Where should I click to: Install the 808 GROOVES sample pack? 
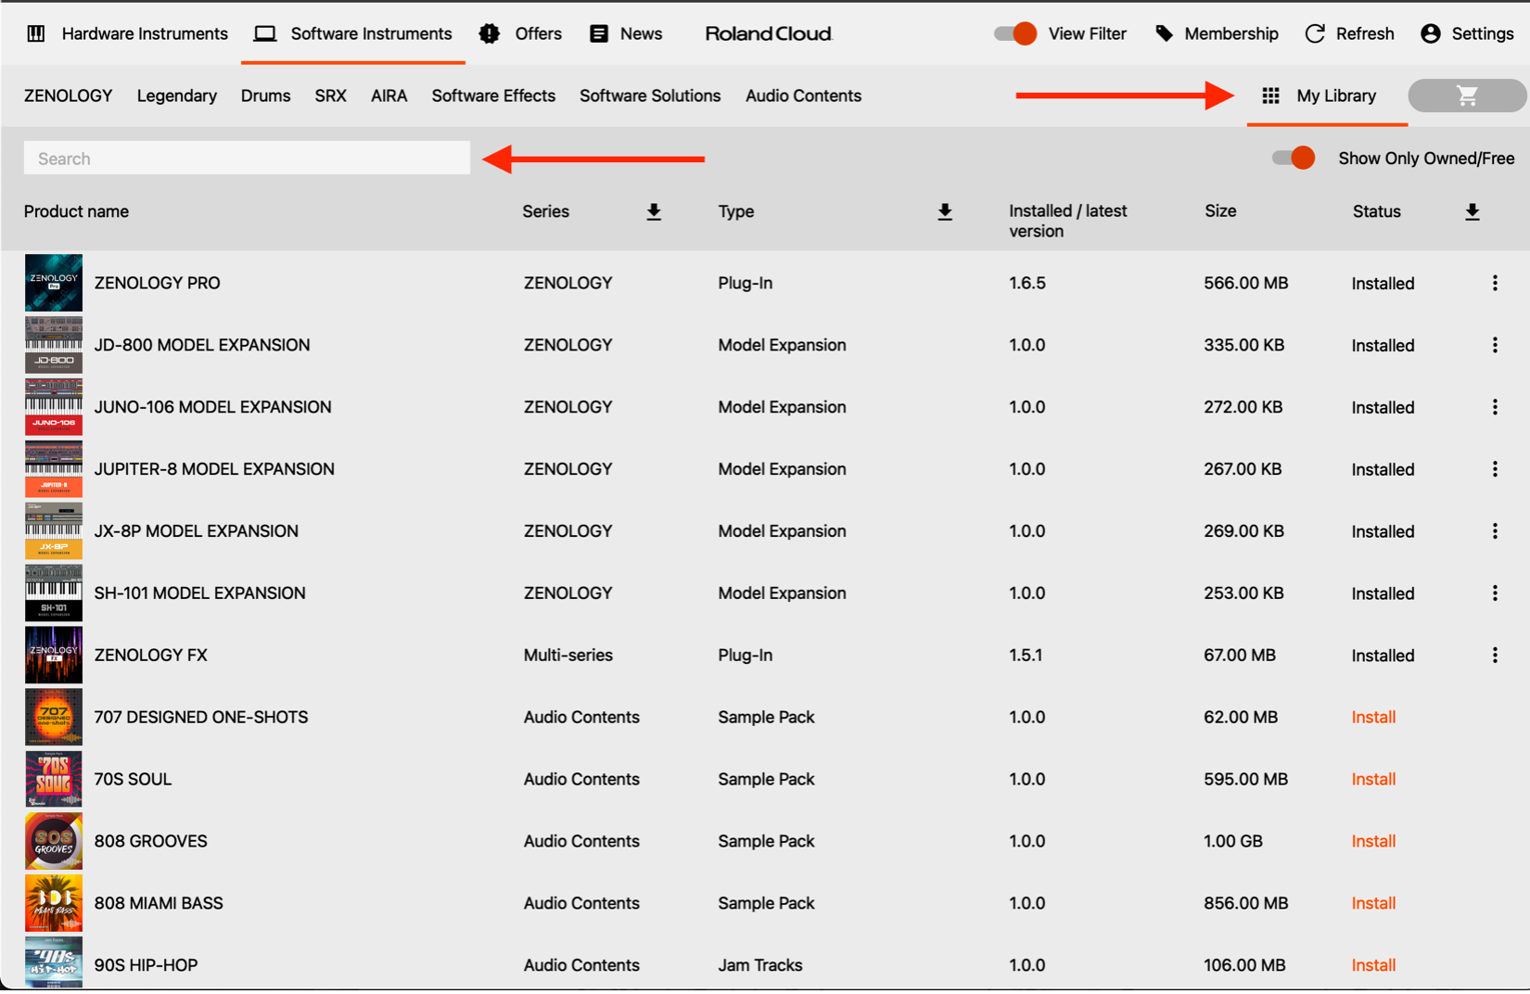[1373, 841]
